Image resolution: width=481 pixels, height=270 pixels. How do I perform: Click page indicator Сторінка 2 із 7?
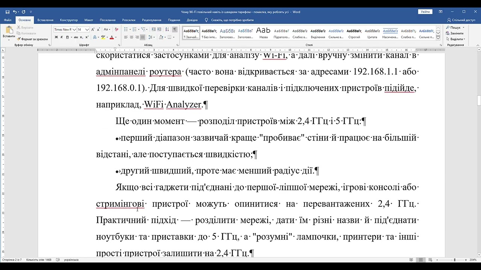pyautogui.click(x=12, y=260)
